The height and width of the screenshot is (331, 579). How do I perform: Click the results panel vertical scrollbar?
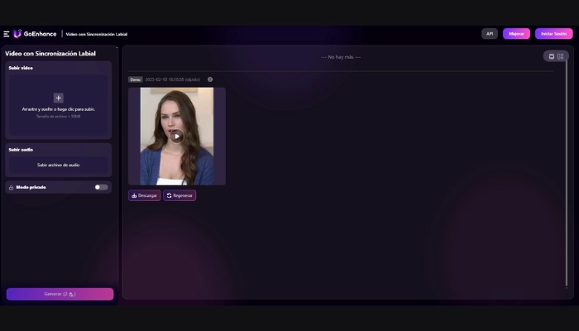[x=566, y=174]
